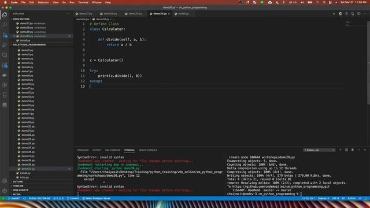Open Explorer more actions ellipsis
The width and height of the screenshot is (370, 208).
tap(68, 14)
